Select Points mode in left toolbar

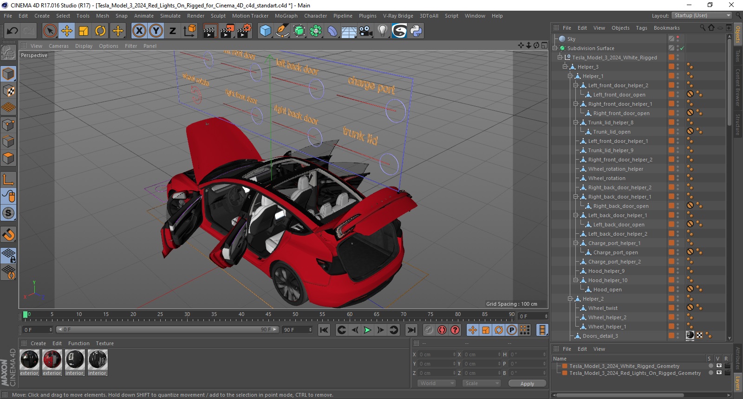click(8, 125)
